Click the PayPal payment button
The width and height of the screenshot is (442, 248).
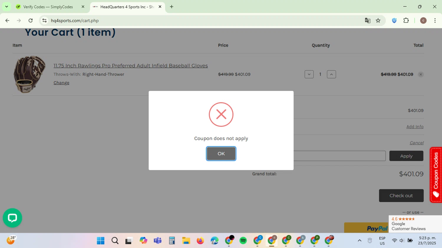pos(366,228)
